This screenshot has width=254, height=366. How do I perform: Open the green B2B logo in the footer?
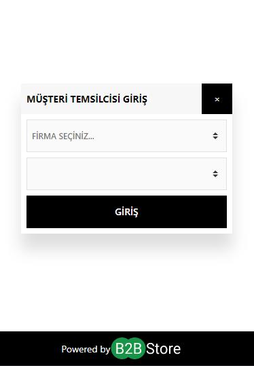(128, 348)
